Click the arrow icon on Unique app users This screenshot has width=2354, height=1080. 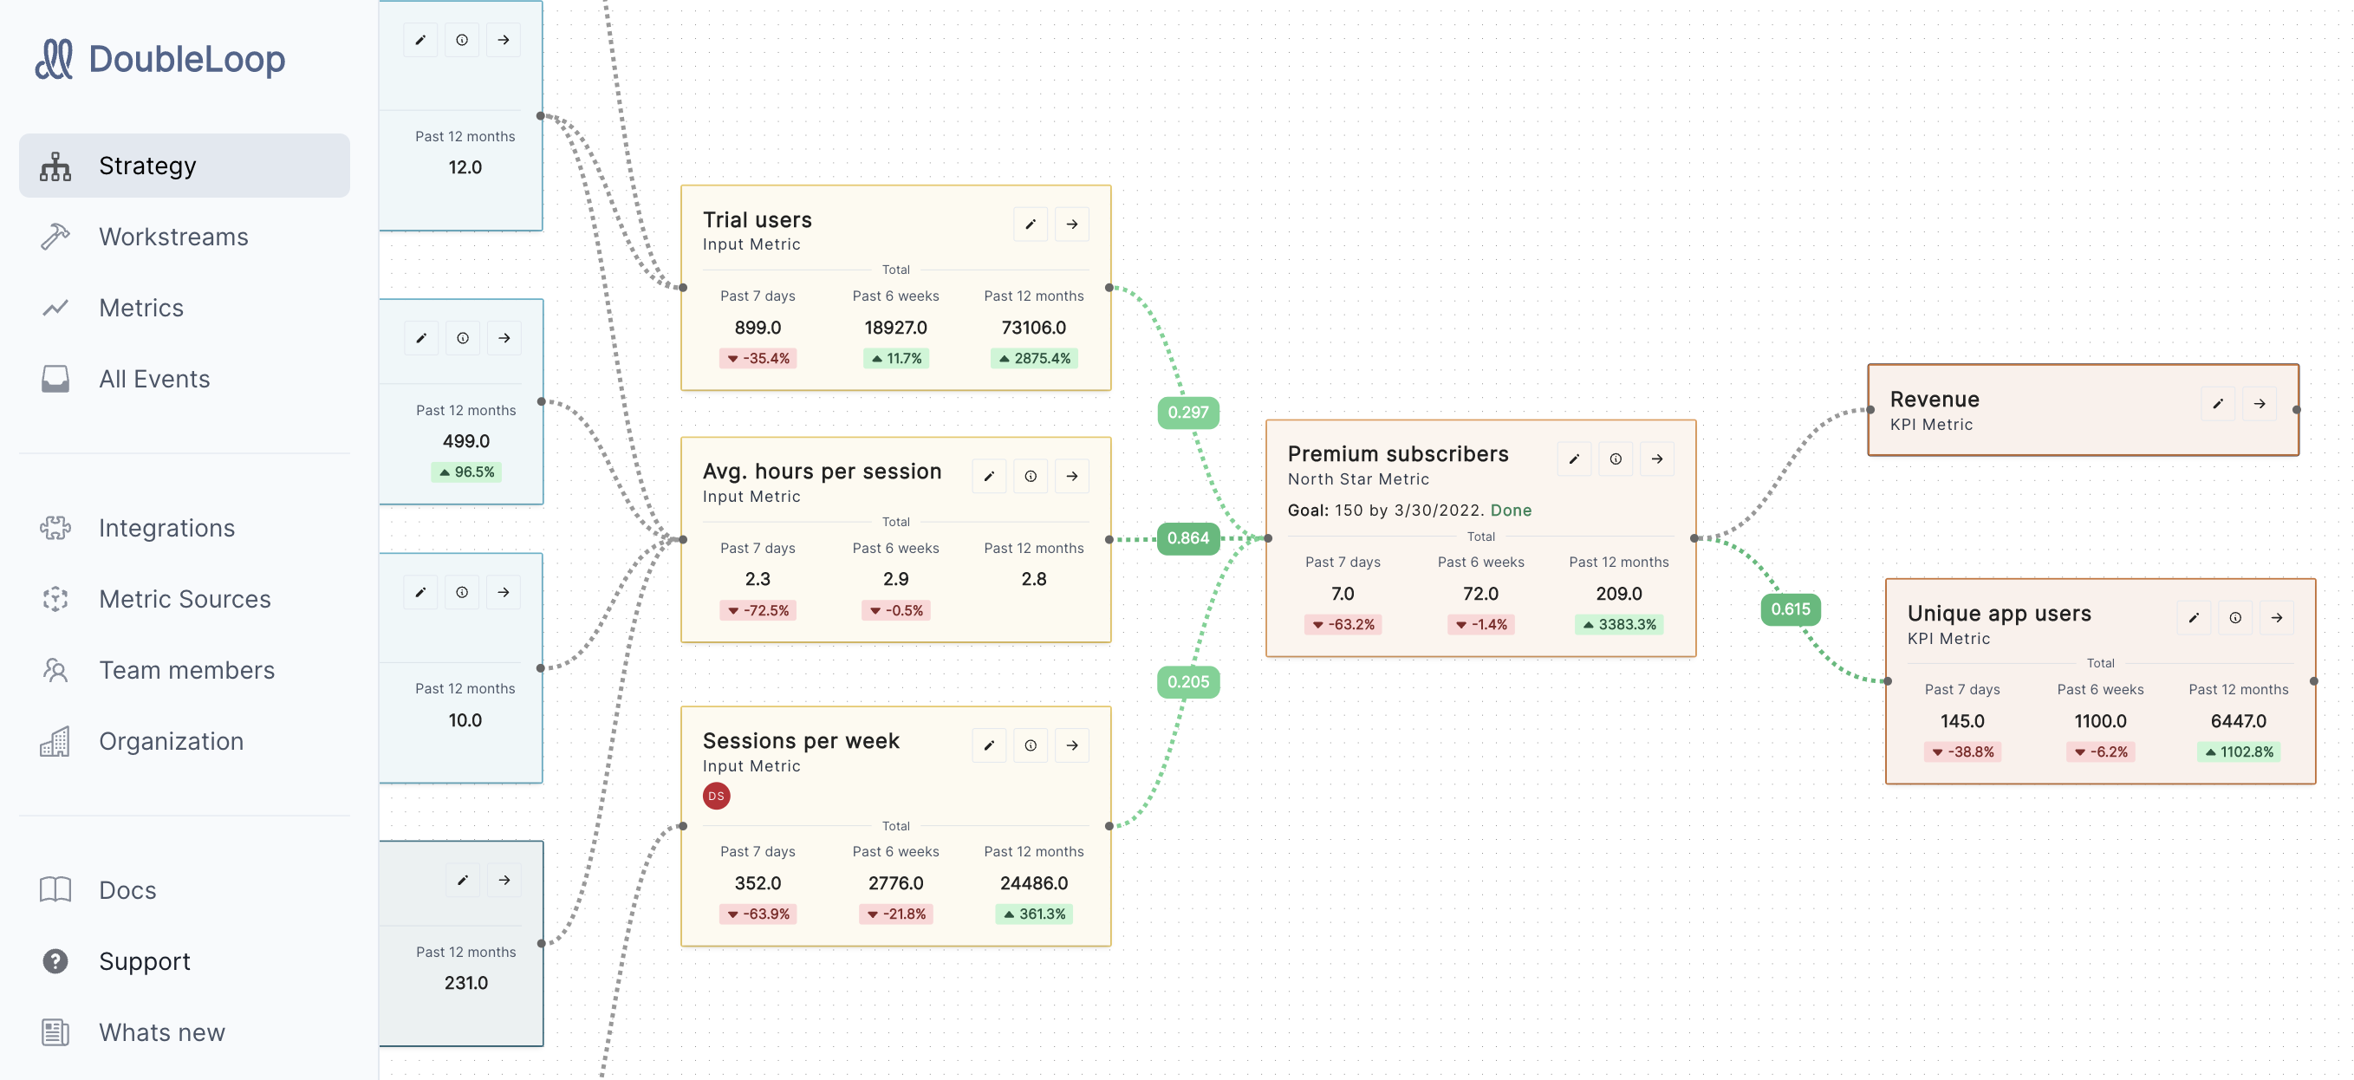pos(2277,618)
